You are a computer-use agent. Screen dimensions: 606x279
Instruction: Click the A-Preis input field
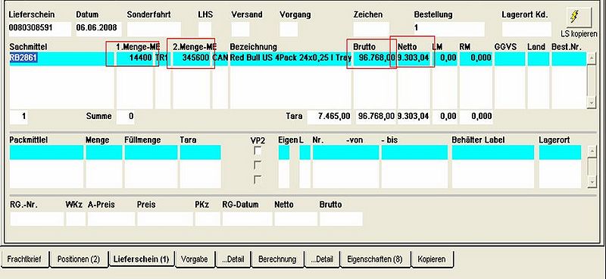click(x=111, y=219)
